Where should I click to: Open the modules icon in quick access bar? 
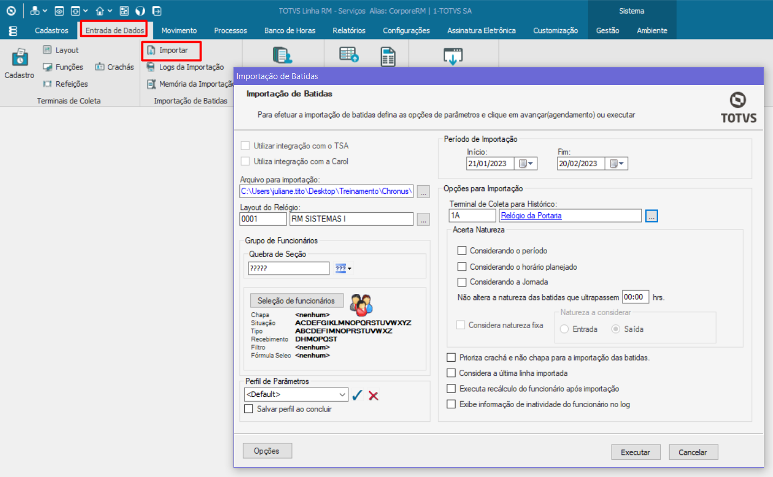coord(35,11)
